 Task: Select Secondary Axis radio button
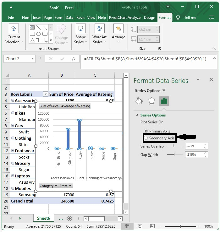tap(146, 138)
